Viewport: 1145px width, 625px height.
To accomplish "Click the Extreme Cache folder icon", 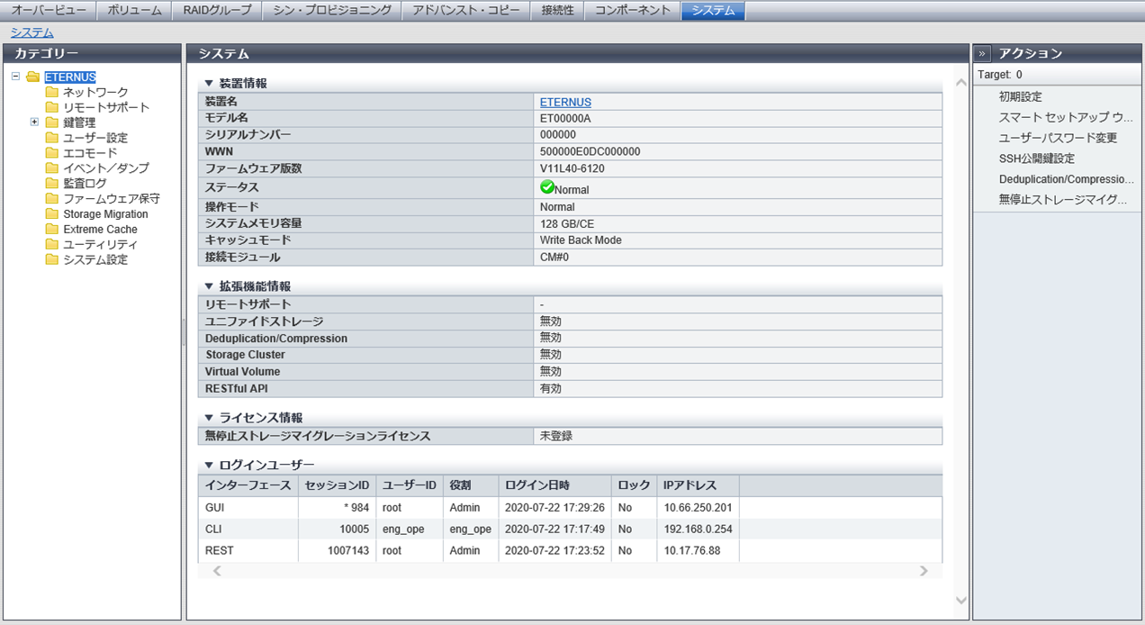I will pos(52,230).
